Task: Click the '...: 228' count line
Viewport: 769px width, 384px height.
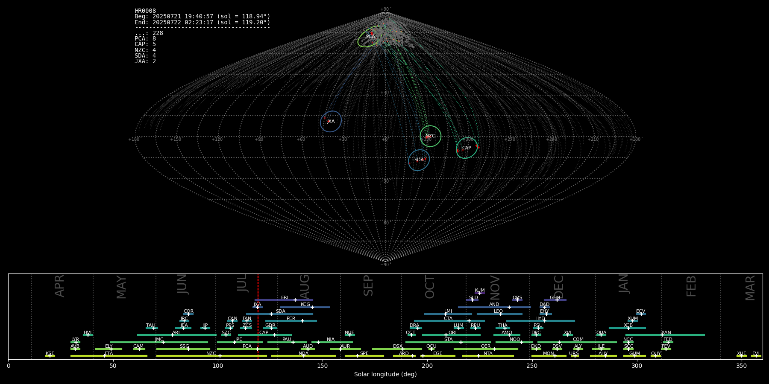Action: pyautogui.click(x=149, y=33)
